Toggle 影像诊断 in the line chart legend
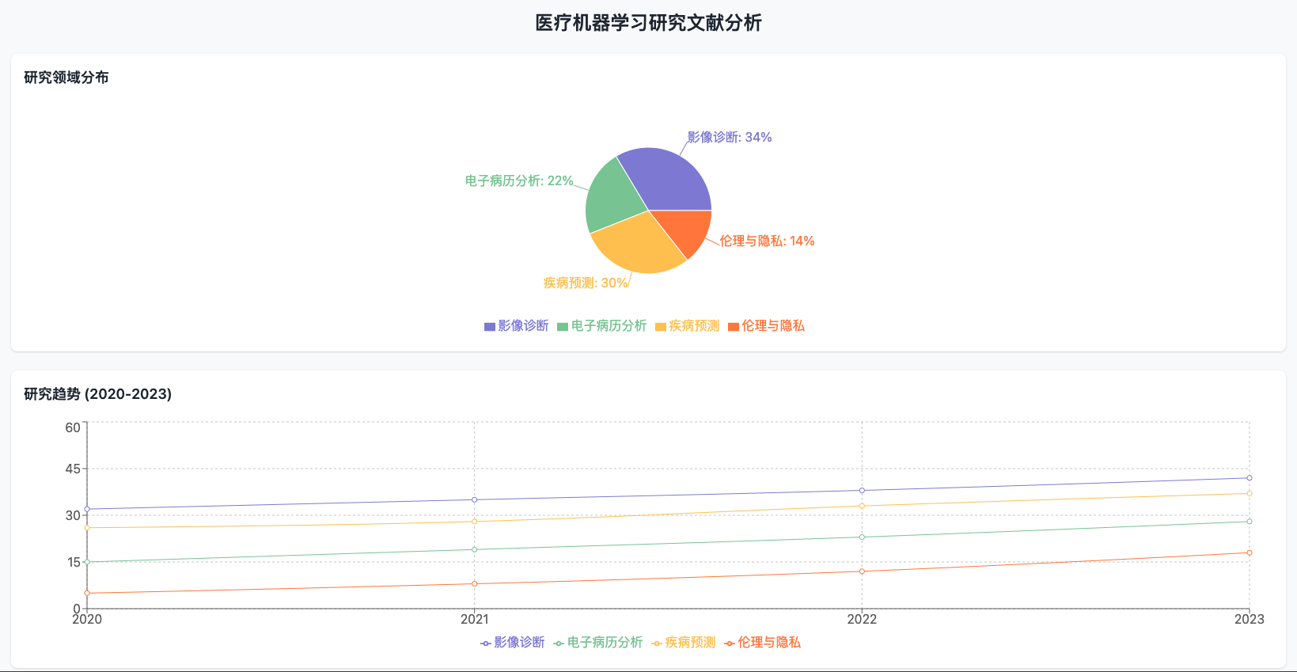This screenshot has height=672, width=1297. pos(513,643)
